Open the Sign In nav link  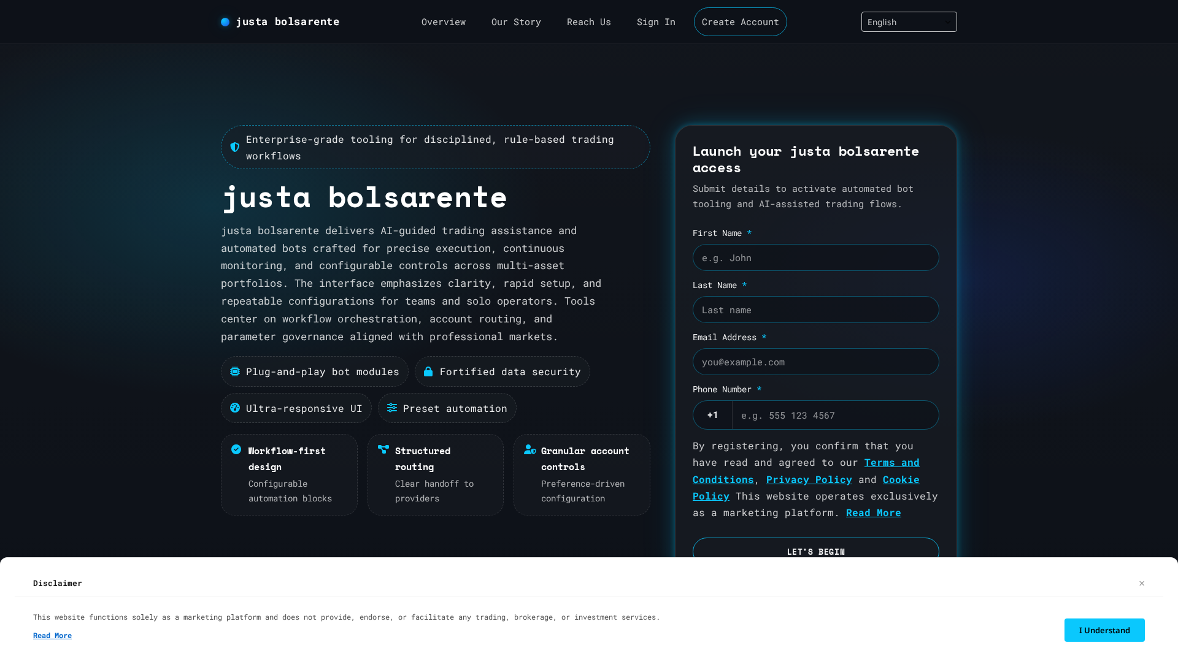click(656, 22)
